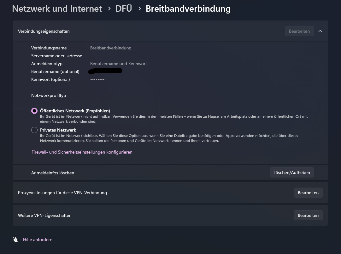341x254 pixels.
Task: Click the Breitbandverbindung breadcrumb title
Action: (x=188, y=9)
